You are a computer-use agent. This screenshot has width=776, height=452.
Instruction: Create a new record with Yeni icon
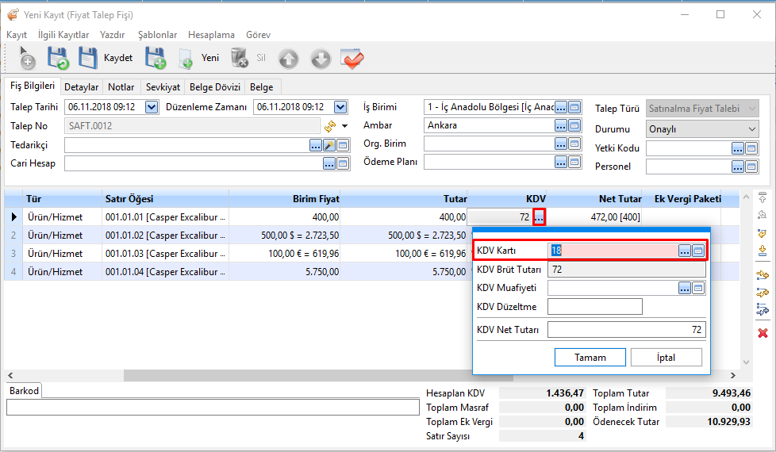pos(186,58)
